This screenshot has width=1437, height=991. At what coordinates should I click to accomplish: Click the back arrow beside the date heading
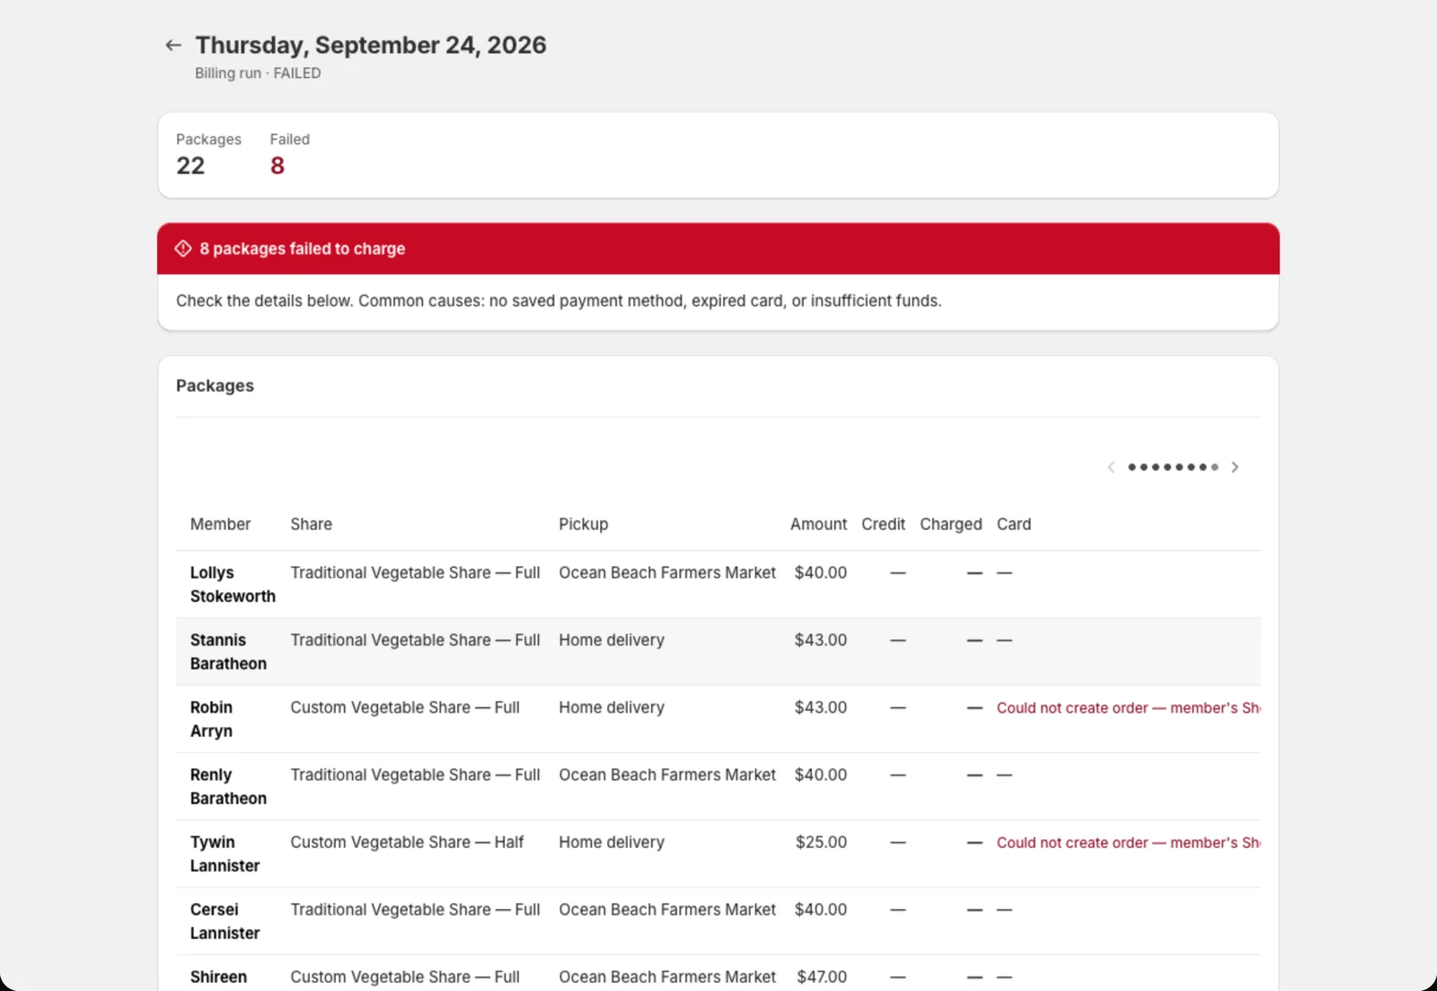point(173,45)
